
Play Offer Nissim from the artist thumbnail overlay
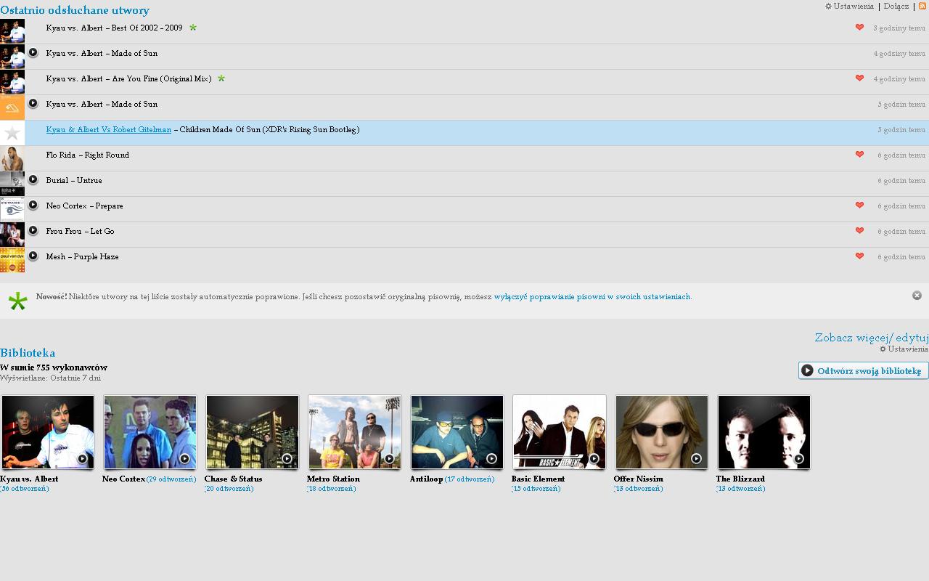click(696, 458)
